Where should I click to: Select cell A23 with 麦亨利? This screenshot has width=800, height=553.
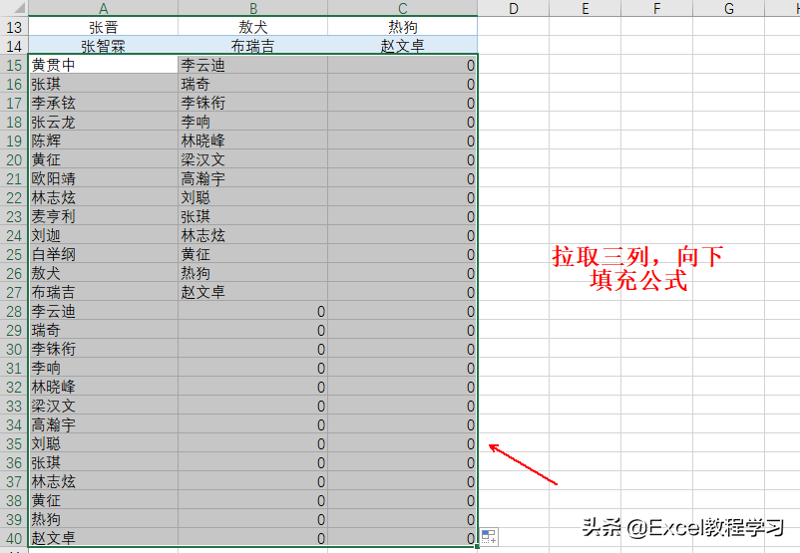[x=103, y=216]
